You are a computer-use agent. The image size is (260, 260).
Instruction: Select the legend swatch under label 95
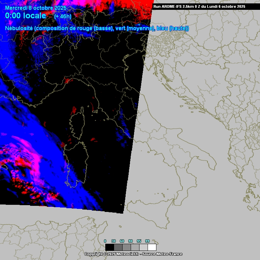point(143,247)
